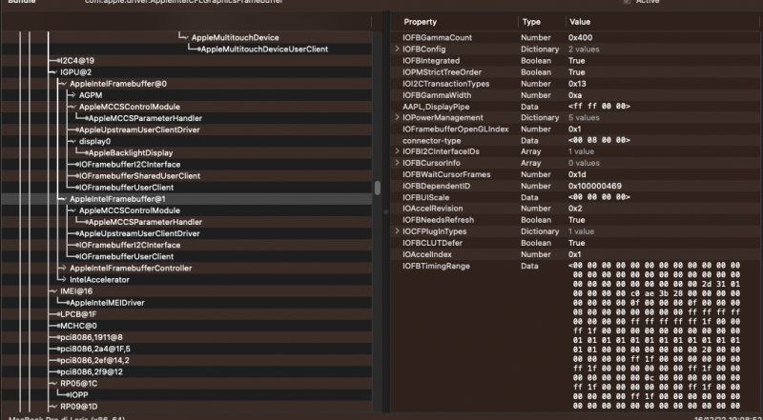The height and width of the screenshot is (420, 763).
Task: Collapse the display0 node
Action: [x=72, y=142]
